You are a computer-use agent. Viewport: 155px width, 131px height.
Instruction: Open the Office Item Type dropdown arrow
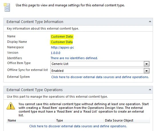146,64
